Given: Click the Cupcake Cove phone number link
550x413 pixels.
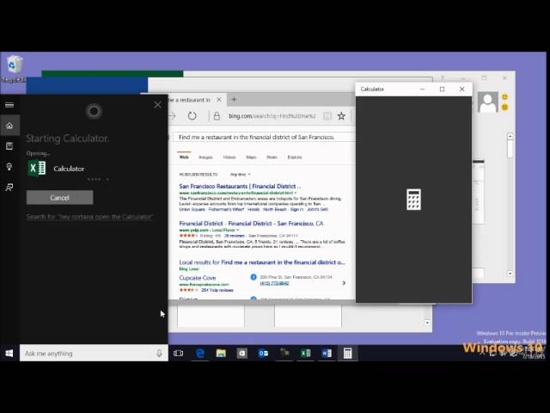Looking at the screenshot, I should [x=274, y=283].
